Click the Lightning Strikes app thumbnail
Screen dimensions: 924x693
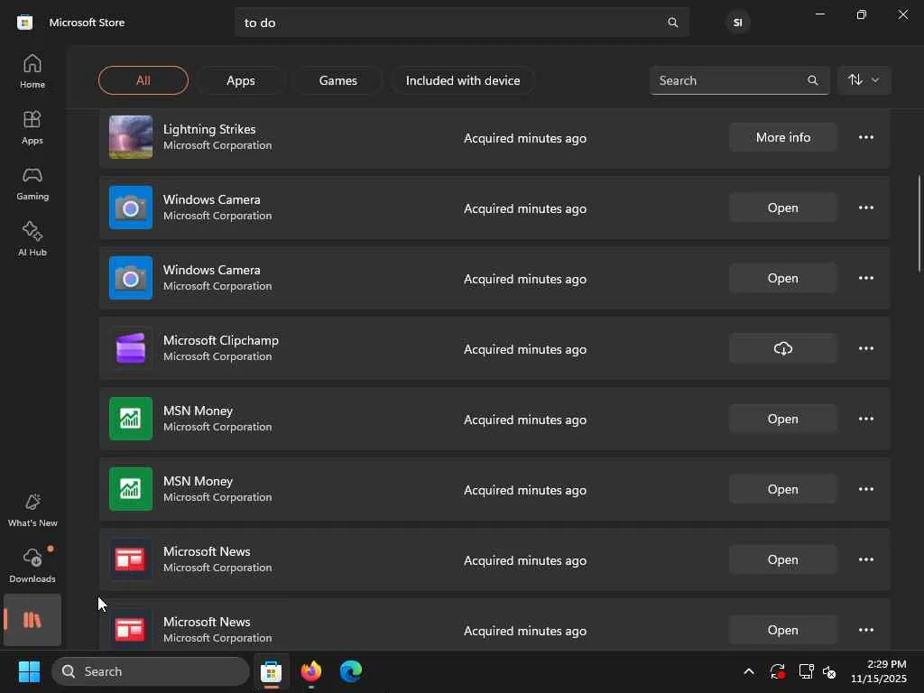131,137
